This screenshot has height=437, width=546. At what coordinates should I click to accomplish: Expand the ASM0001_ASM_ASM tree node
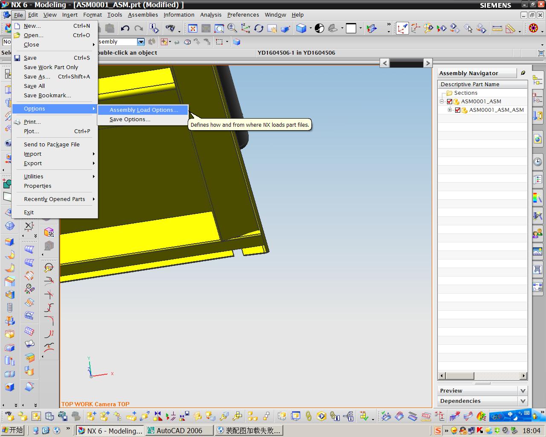(450, 110)
